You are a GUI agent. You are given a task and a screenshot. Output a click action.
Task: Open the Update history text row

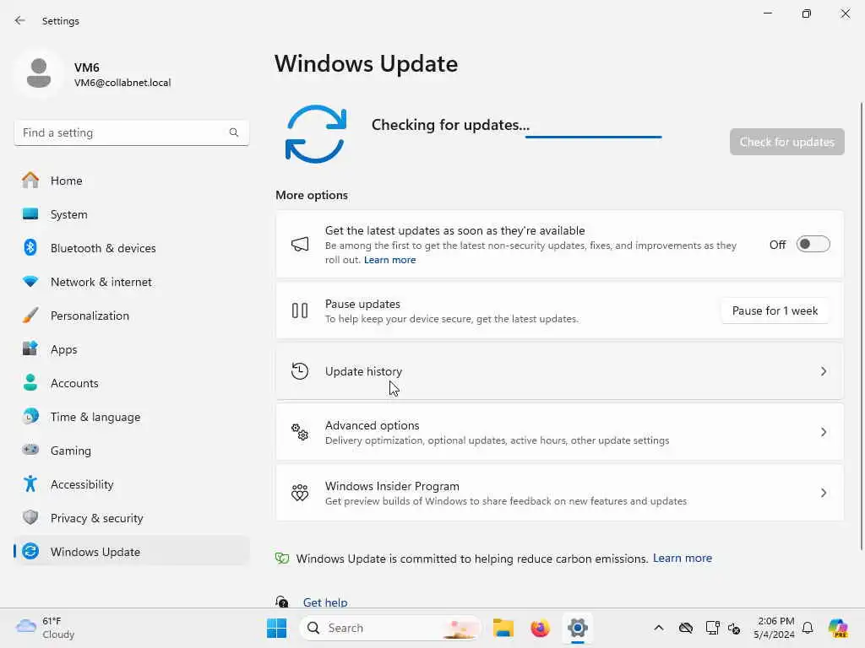pos(559,371)
